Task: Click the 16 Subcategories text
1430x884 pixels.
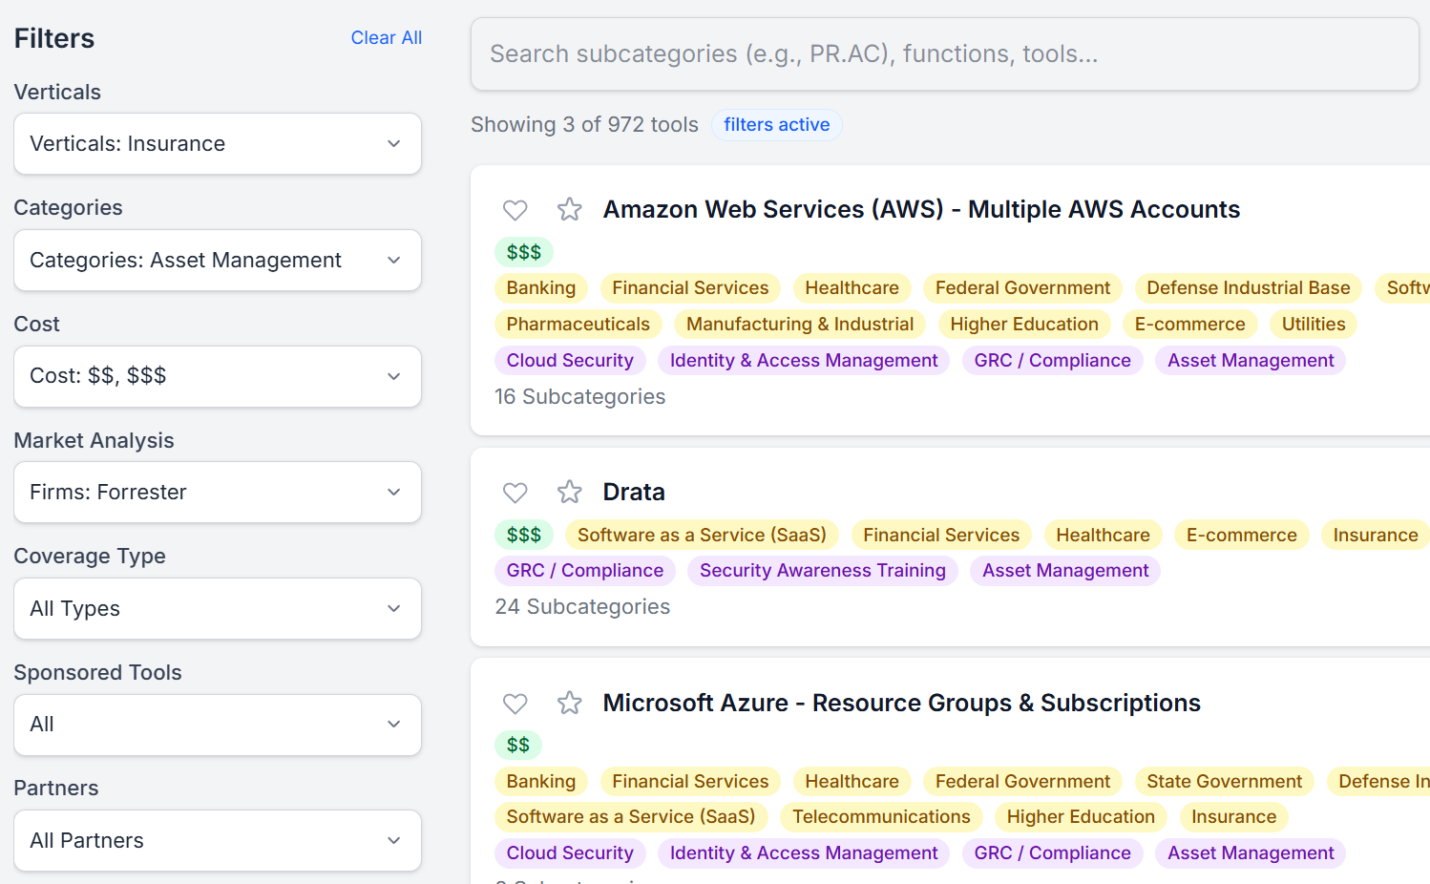Action: point(580,397)
